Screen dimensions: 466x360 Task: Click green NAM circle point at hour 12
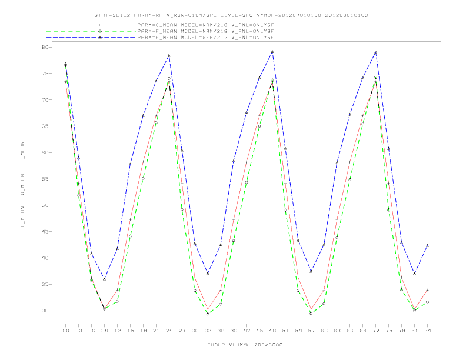pyautogui.click(x=118, y=302)
